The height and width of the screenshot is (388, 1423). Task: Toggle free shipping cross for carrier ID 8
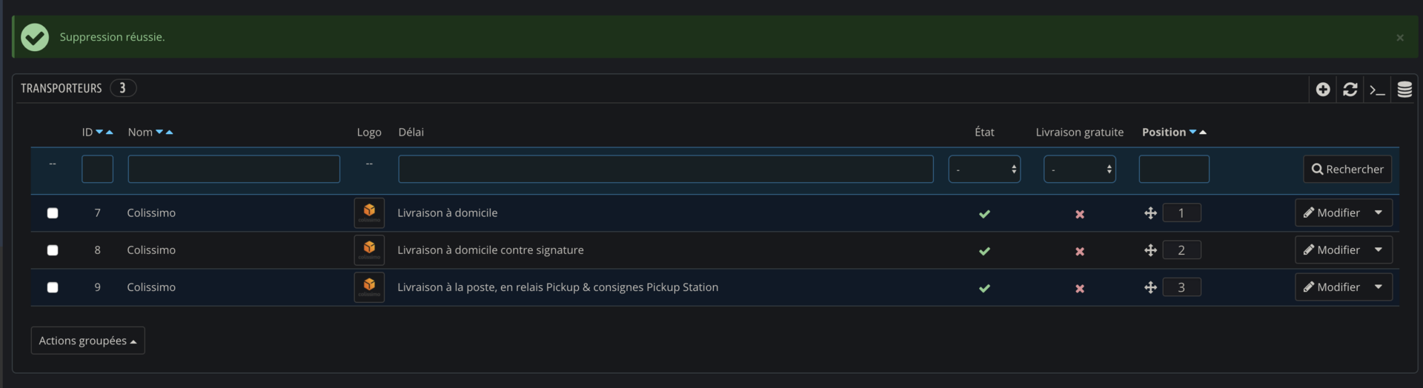tap(1080, 251)
